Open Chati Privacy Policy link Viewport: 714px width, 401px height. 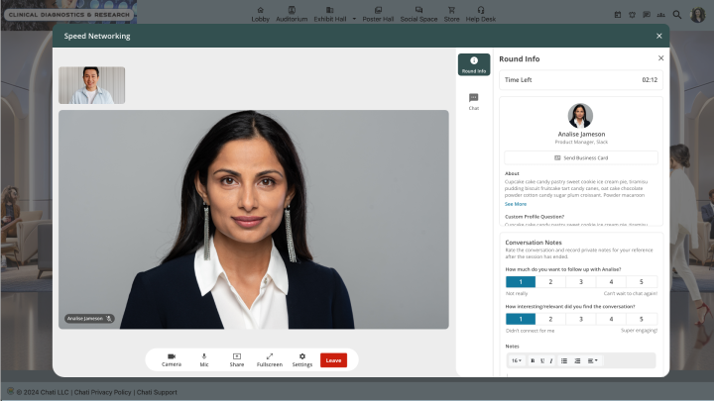(x=102, y=392)
